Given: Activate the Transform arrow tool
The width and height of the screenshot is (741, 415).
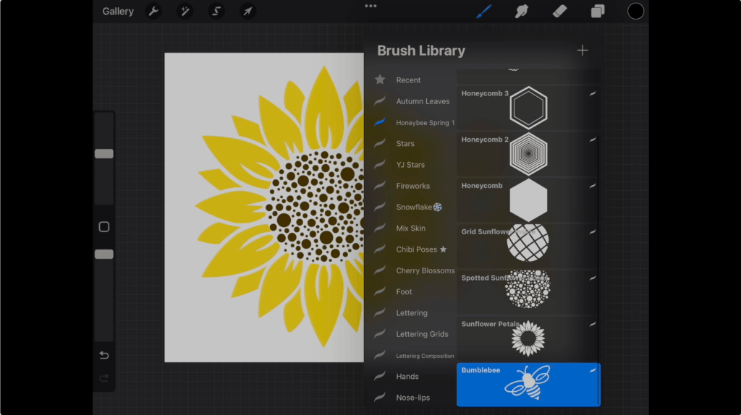Looking at the screenshot, I should 247,12.
